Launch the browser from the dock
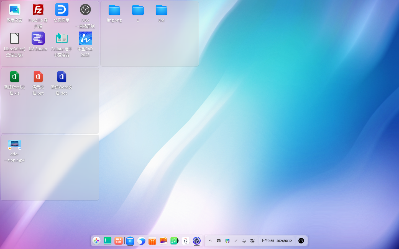 [141, 241]
